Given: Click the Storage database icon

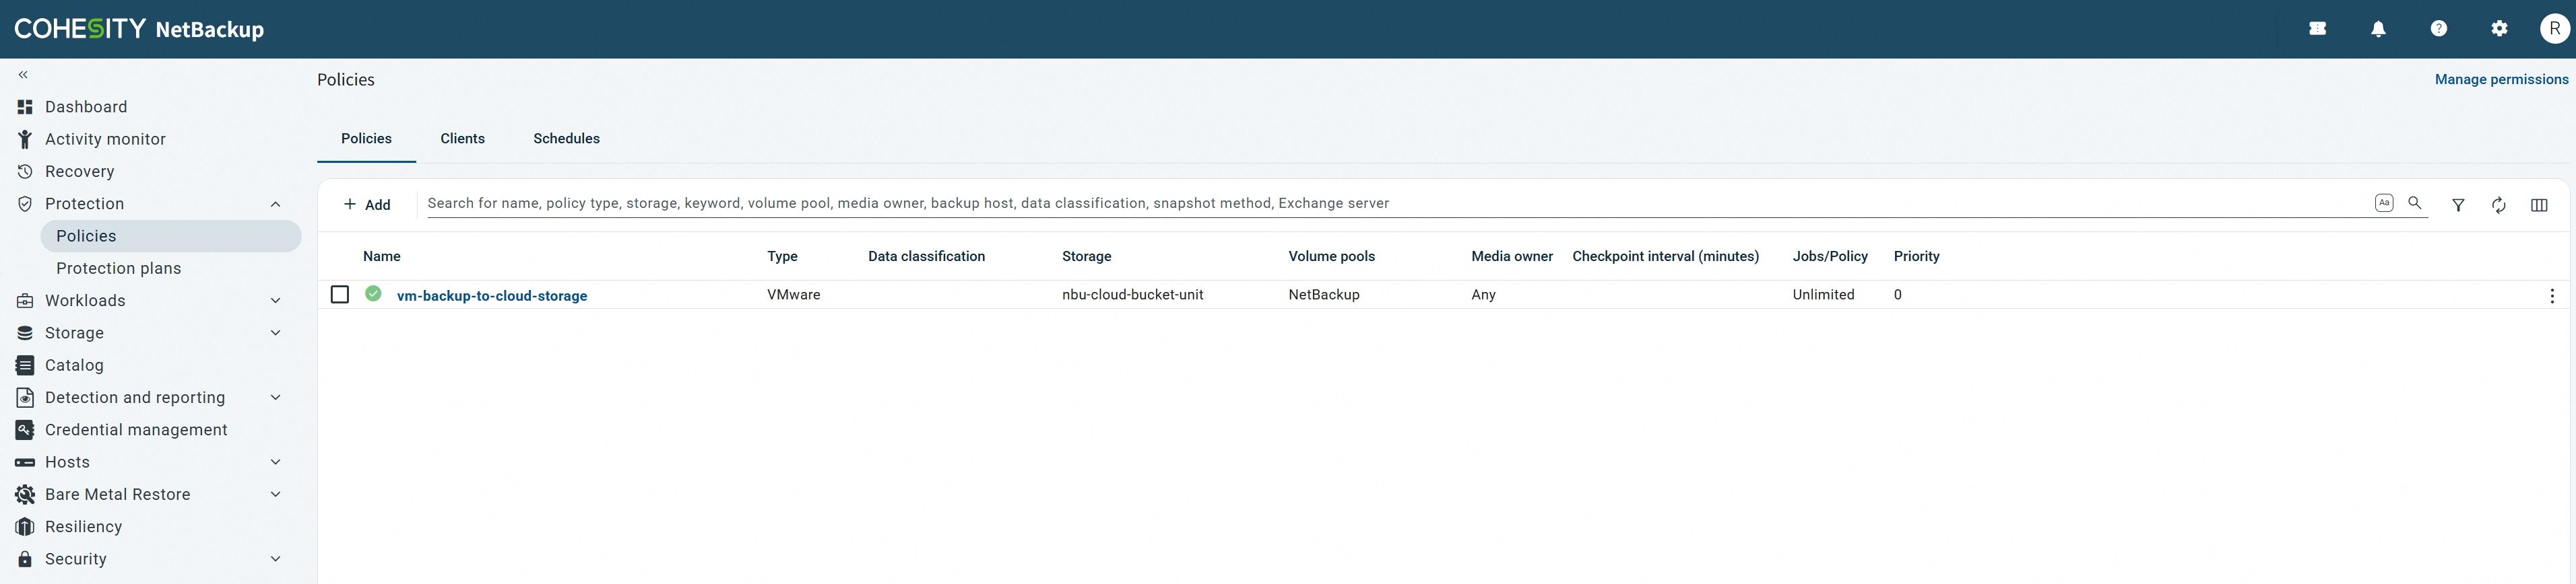Looking at the screenshot, I should coord(25,332).
